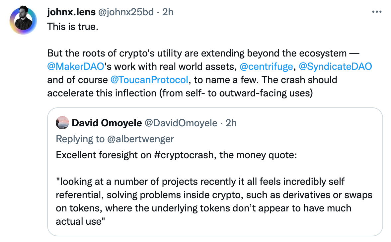Visit the @MakerDAO mention
391x242 pixels.
pos(76,66)
